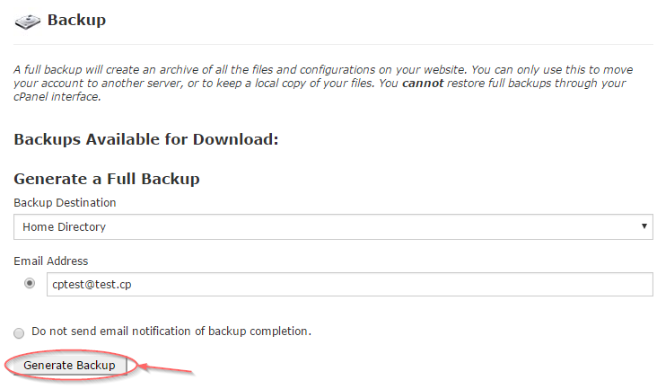Click the full backup description paragraph
The image size is (657, 389).
click(323, 83)
